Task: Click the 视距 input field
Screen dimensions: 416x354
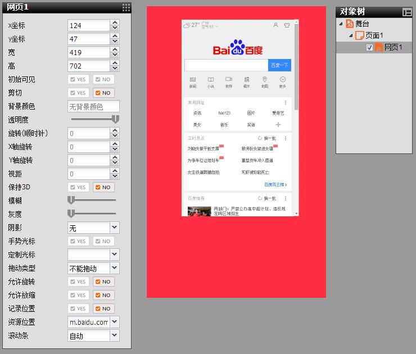Action: pos(89,174)
